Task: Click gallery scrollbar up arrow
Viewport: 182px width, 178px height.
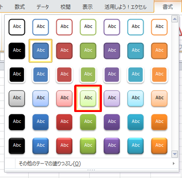Action: [x=175, y=19]
